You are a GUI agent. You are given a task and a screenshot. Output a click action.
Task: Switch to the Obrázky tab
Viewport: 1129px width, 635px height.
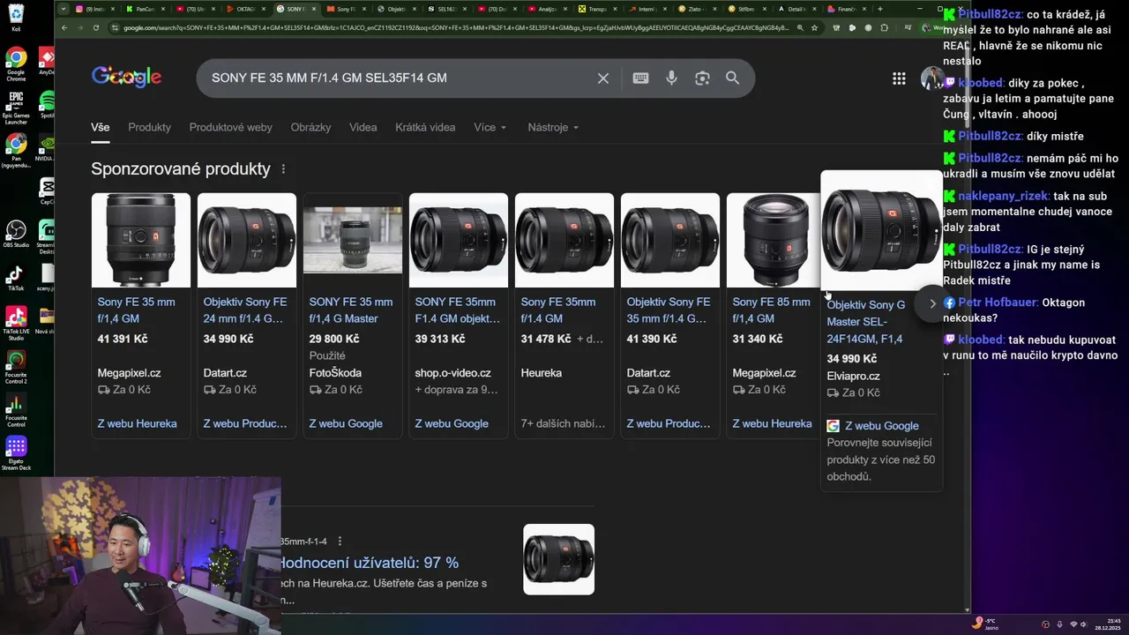[x=310, y=127]
